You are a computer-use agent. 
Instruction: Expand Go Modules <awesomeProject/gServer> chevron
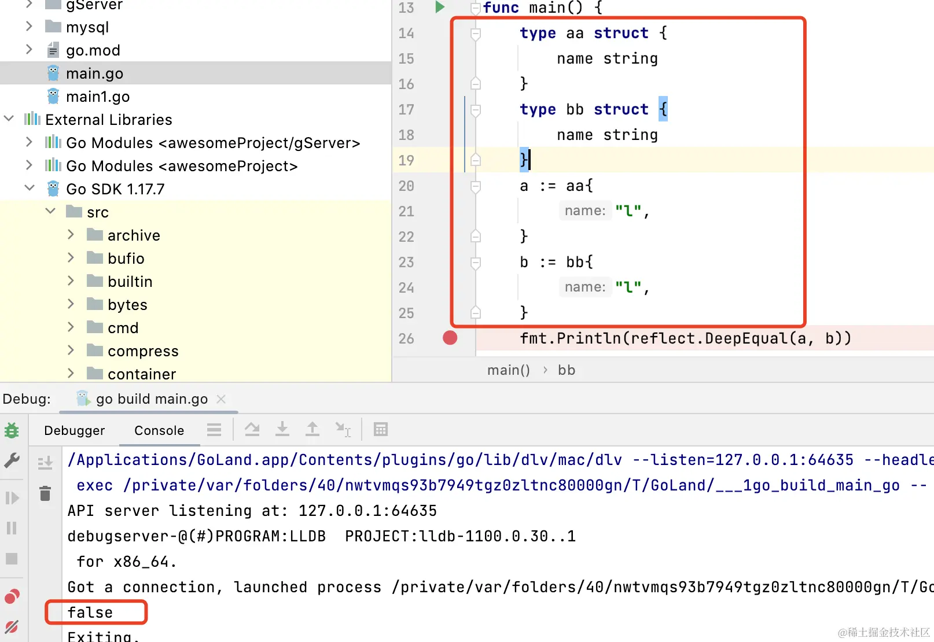pos(29,142)
